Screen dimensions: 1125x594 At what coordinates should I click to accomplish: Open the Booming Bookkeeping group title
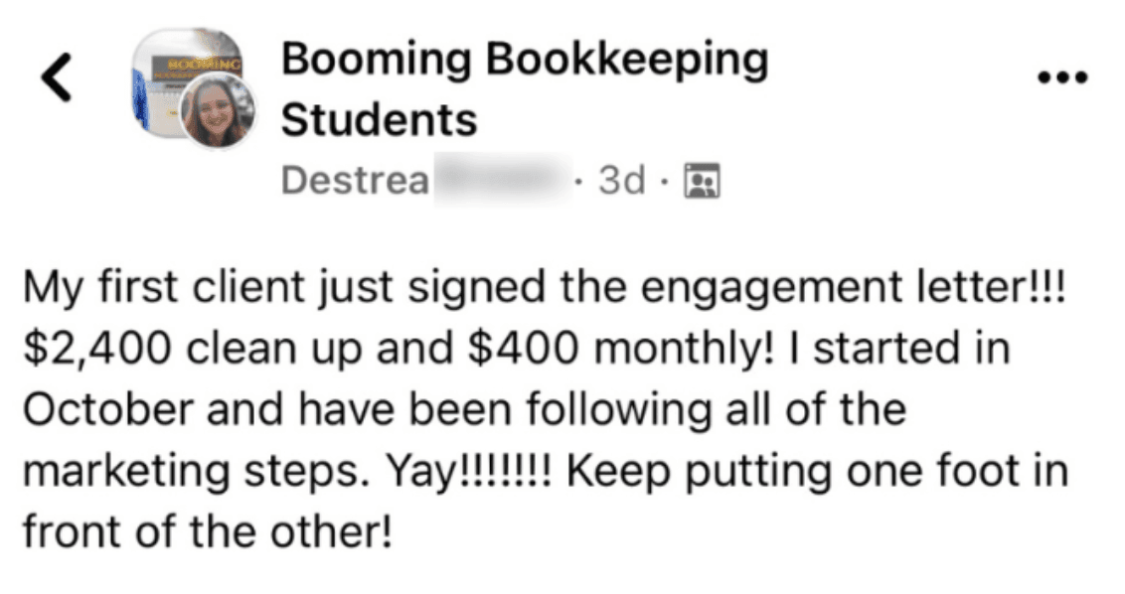(x=525, y=61)
